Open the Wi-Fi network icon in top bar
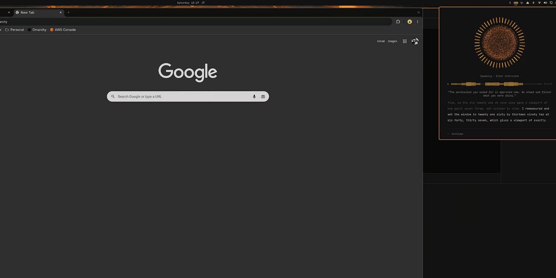The image size is (556, 278). [539, 3]
